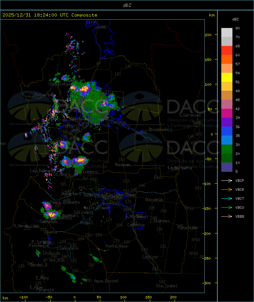Click the 'Polvaredas' map label
The image size is (254, 302).
tap(45, 95)
